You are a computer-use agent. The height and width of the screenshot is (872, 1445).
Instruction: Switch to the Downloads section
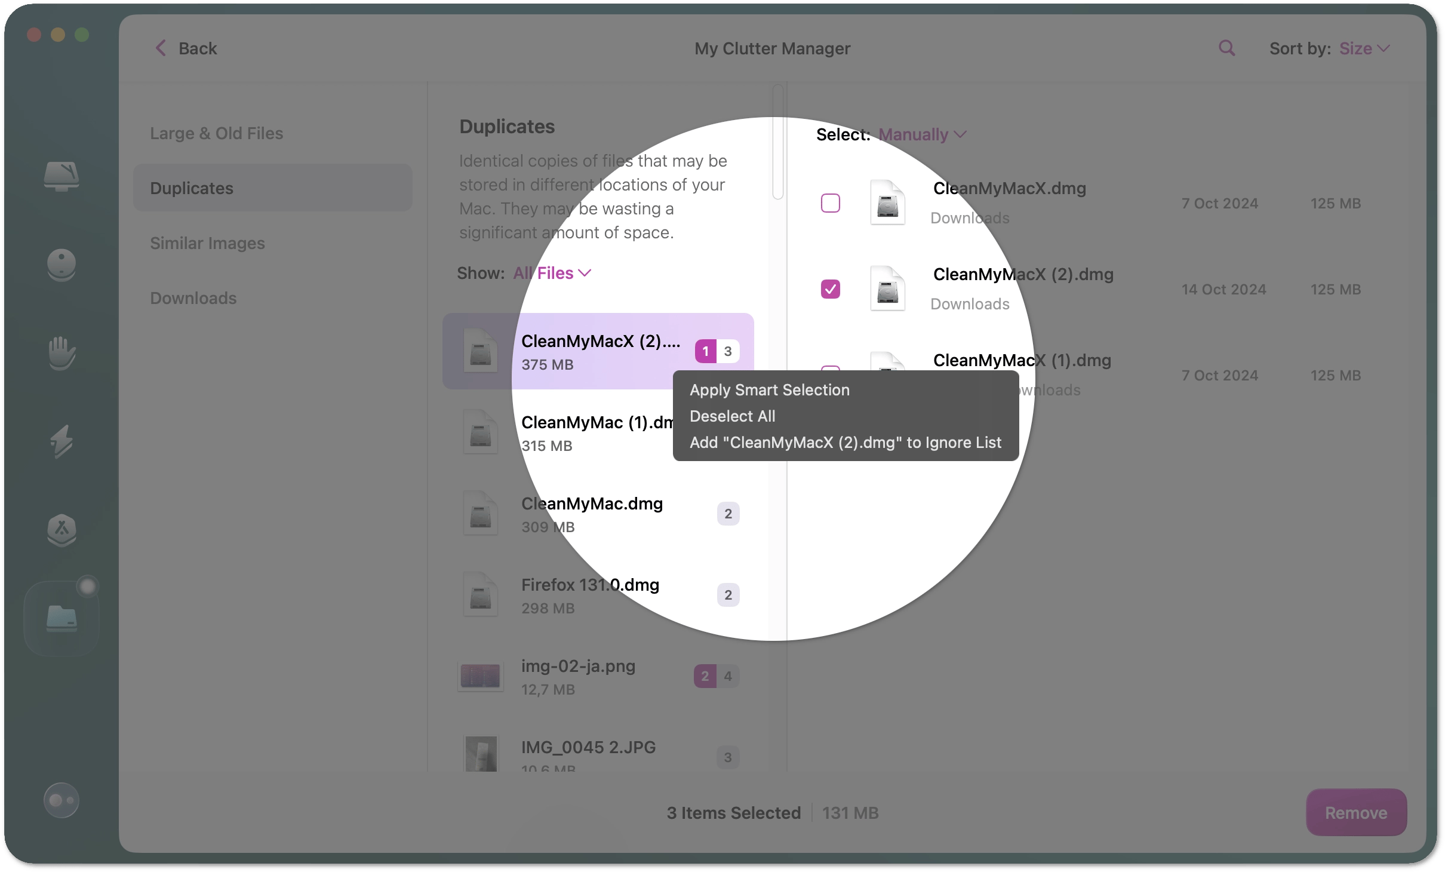pyautogui.click(x=193, y=298)
